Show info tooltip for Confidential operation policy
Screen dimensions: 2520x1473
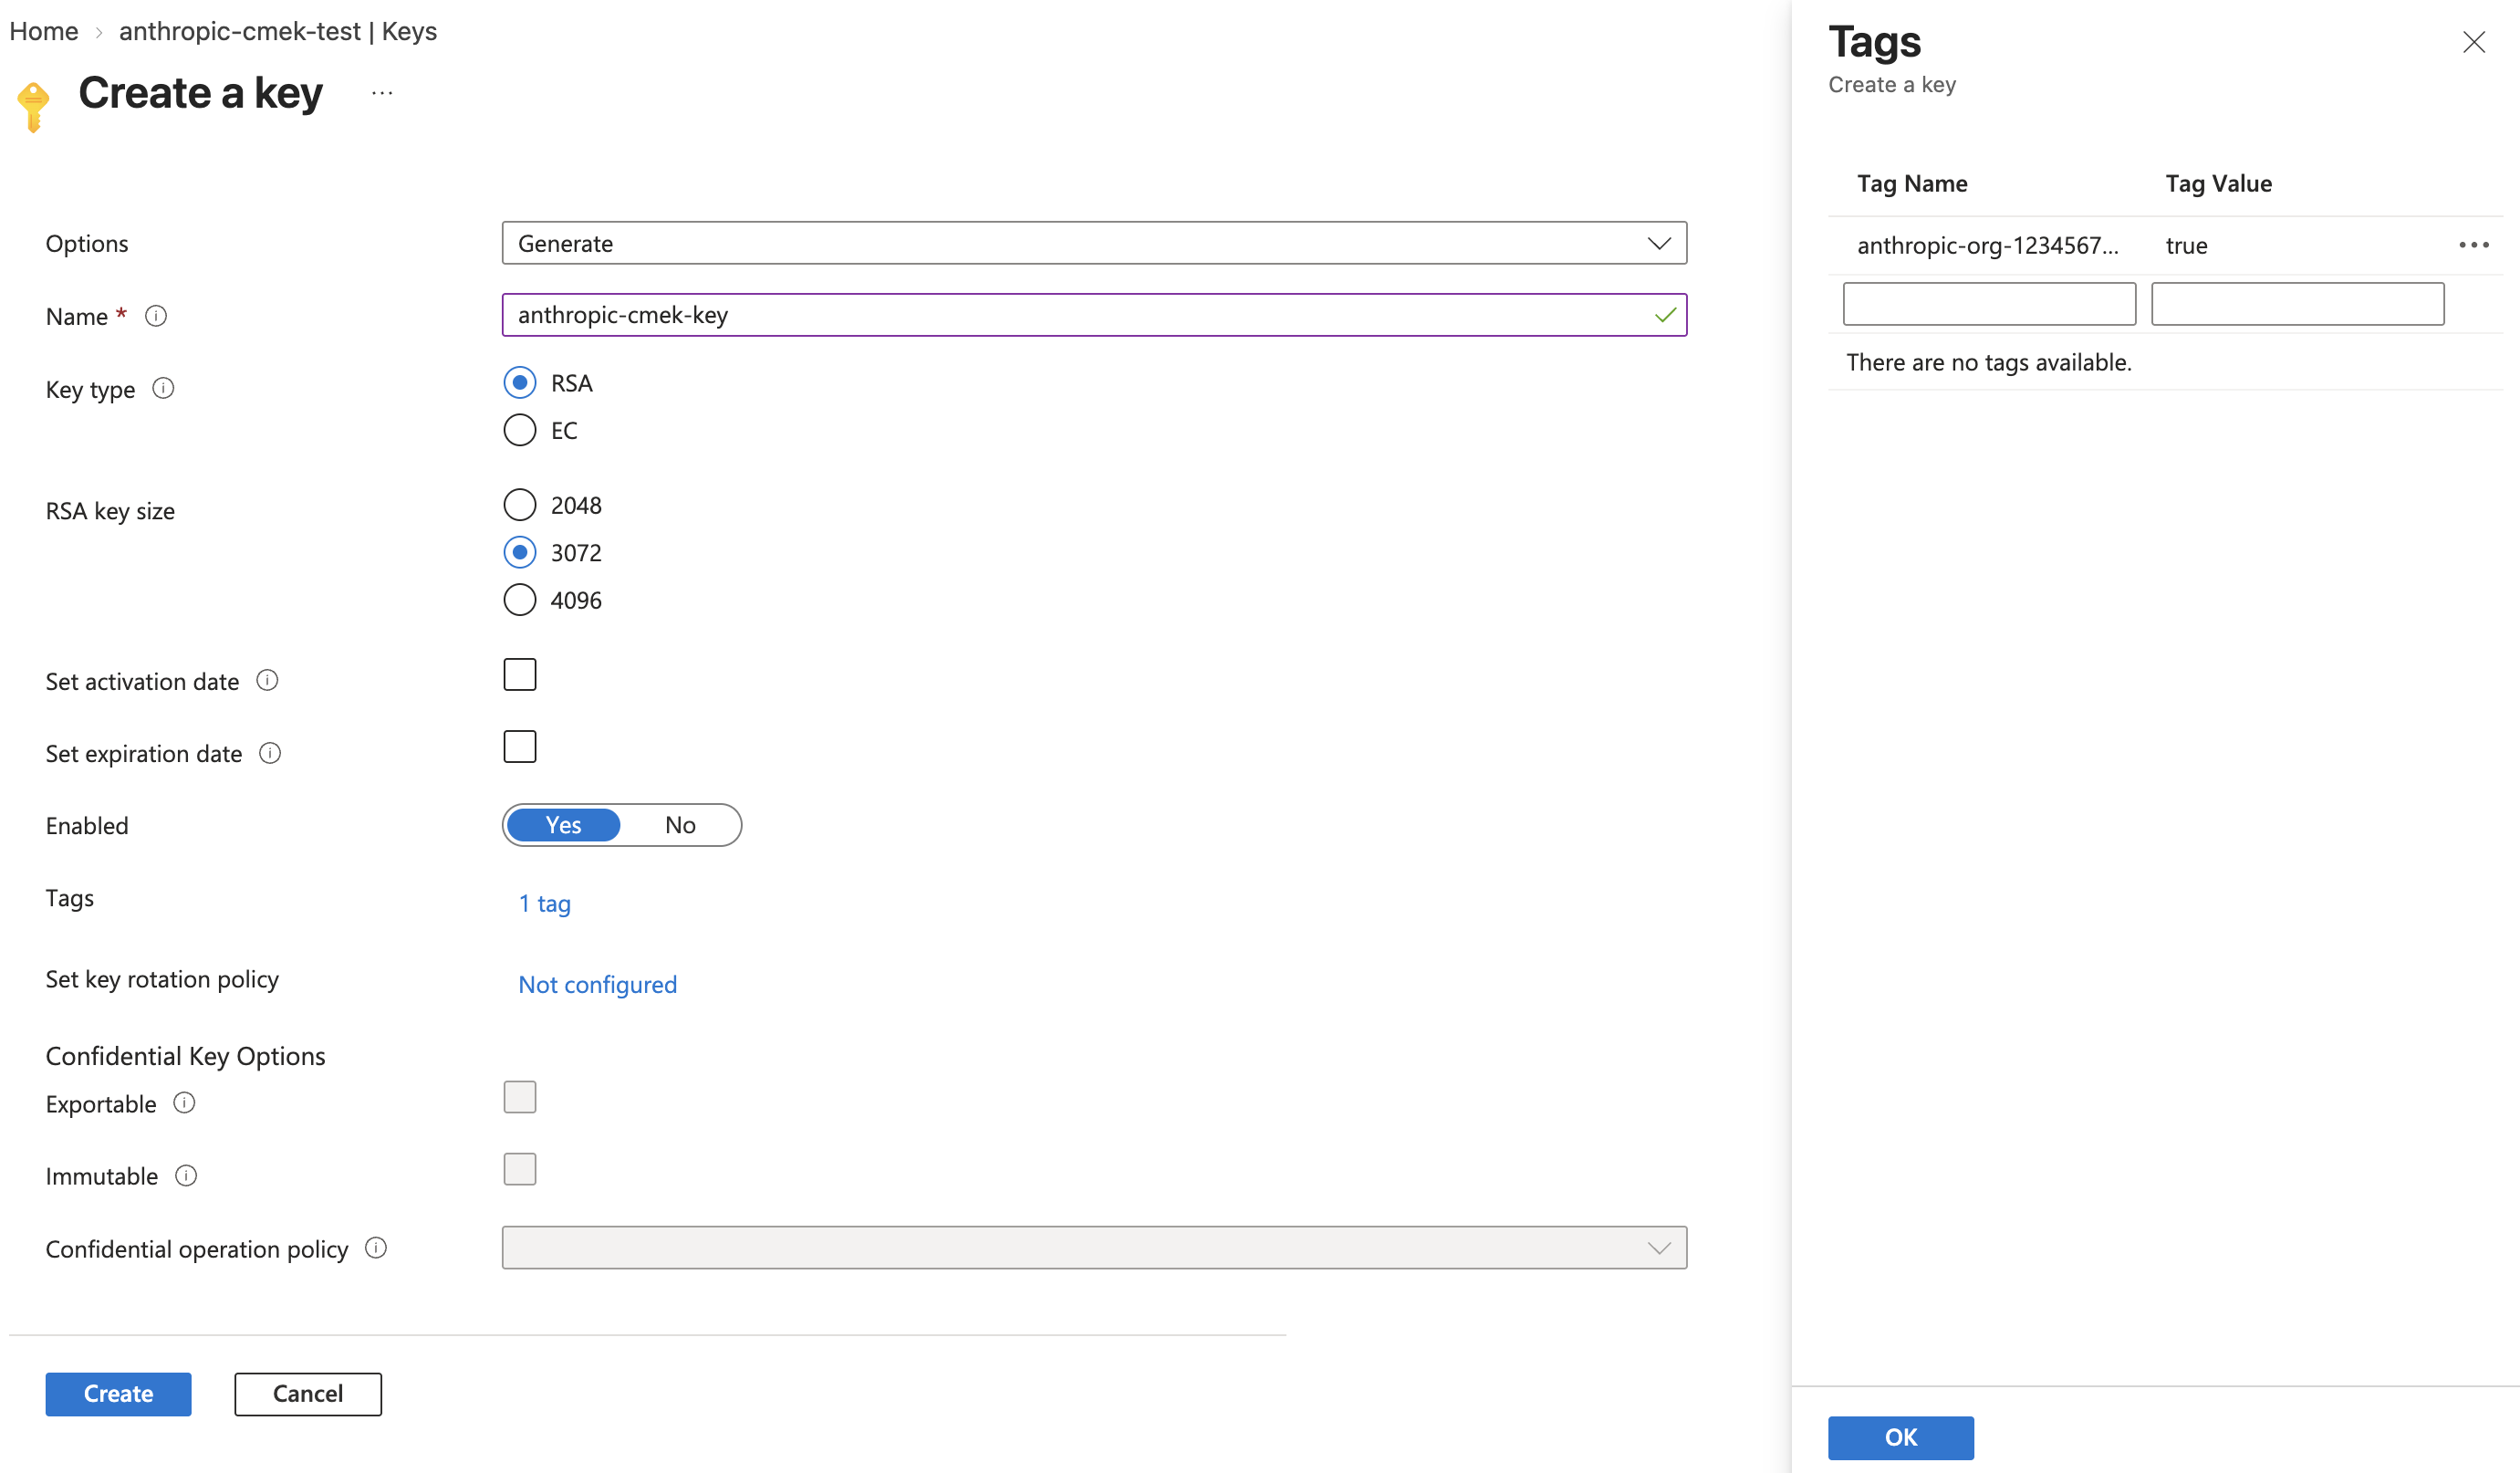376,1247
